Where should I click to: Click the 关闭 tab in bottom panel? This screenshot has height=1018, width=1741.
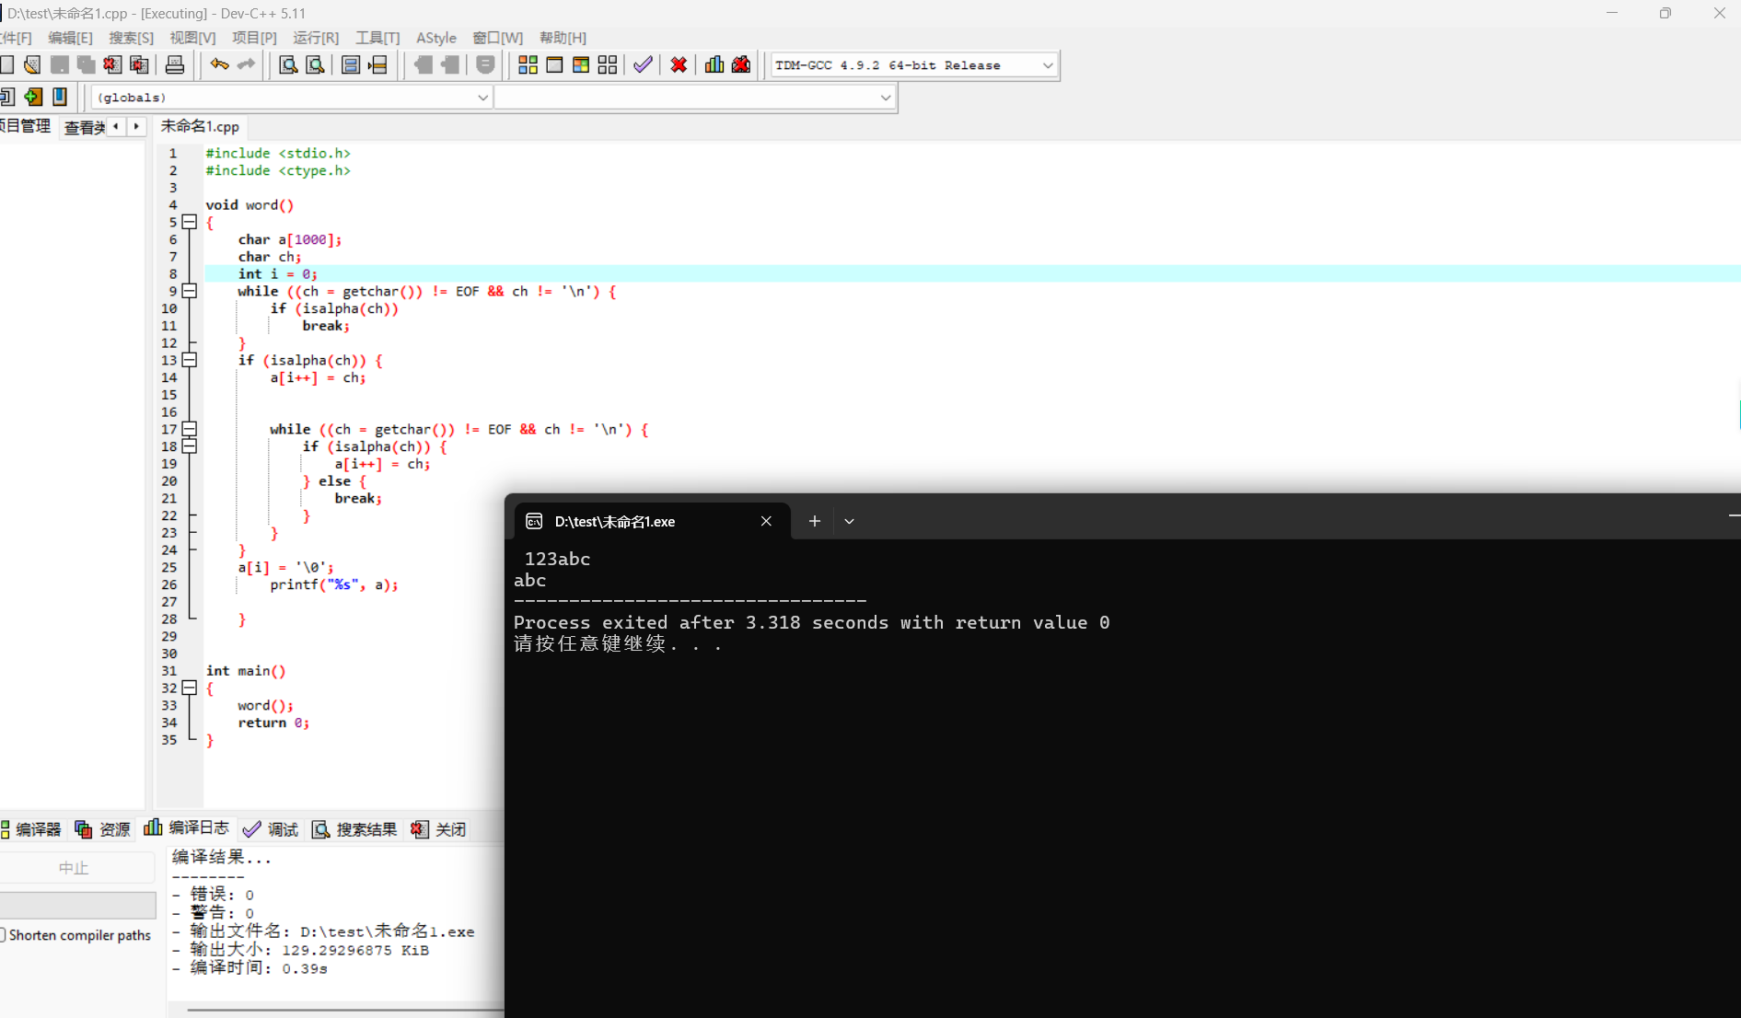coord(439,829)
